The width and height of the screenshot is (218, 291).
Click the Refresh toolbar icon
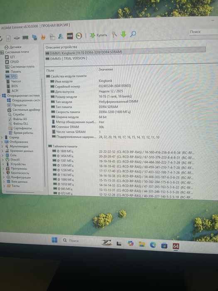(1, 39)
